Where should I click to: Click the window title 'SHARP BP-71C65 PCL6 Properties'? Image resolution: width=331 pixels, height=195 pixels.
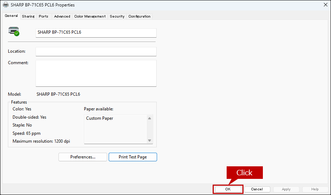(43, 5)
